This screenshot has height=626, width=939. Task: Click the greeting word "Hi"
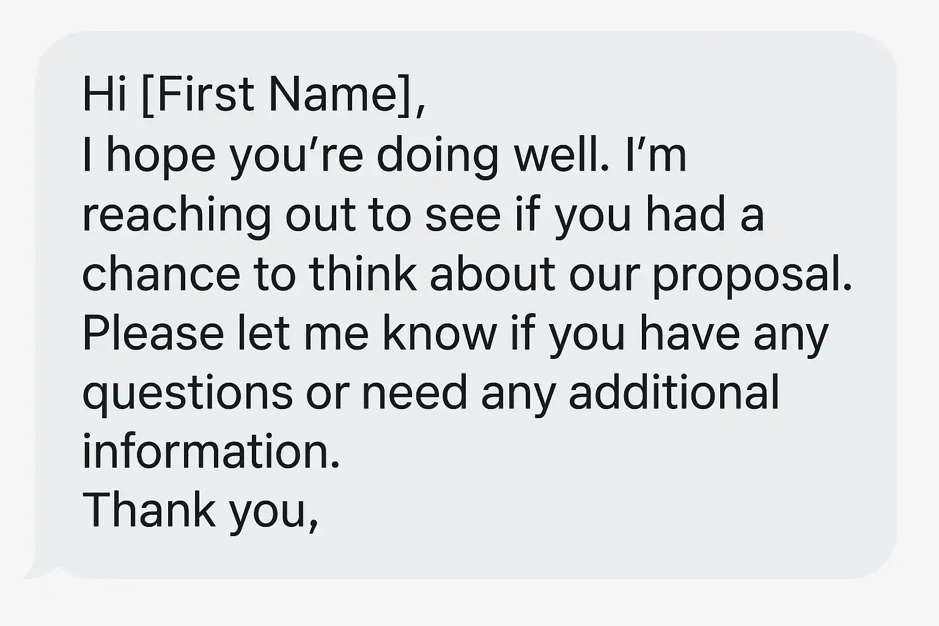pos(104,95)
